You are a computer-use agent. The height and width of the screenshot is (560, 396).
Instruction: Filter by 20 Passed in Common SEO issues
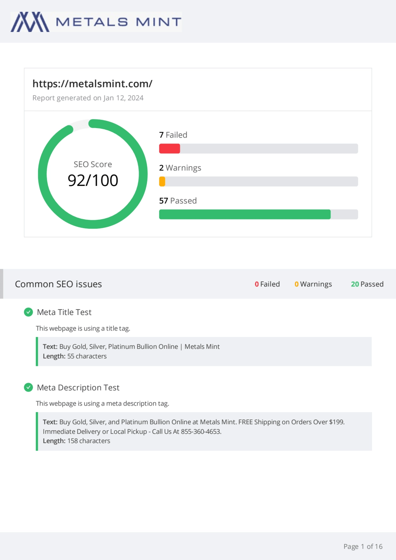367,284
